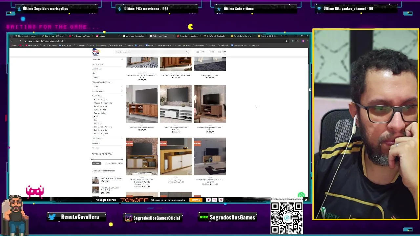Image resolution: width=420 pixels, height=236 pixels.
Task: Collapse the Sala de Estar category chevron
Action: pos(122,96)
